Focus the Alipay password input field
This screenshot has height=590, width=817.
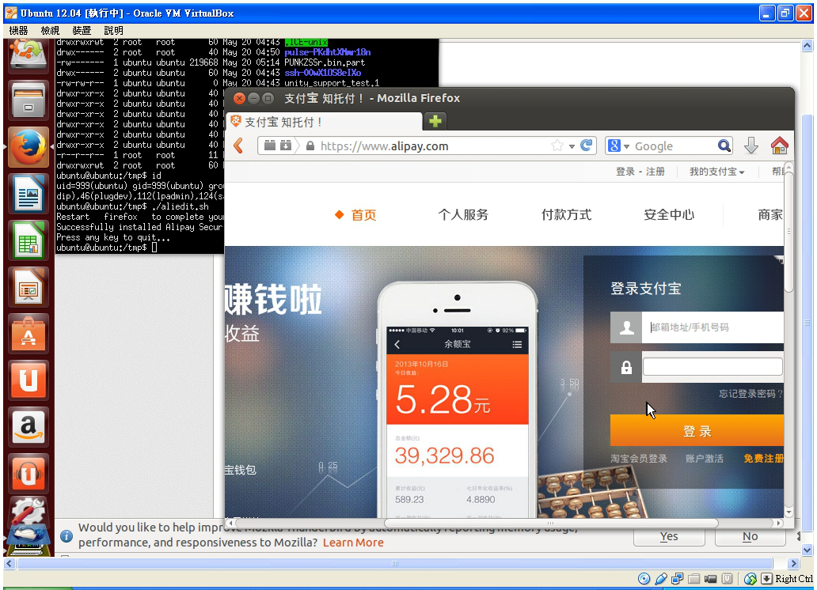pyautogui.click(x=712, y=367)
